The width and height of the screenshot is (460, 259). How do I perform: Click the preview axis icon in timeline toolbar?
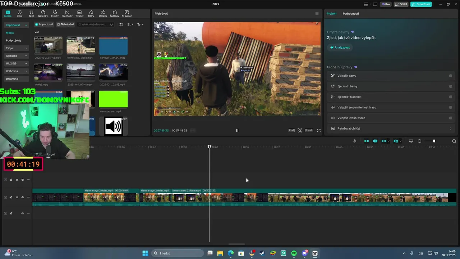[x=396, y=141]
